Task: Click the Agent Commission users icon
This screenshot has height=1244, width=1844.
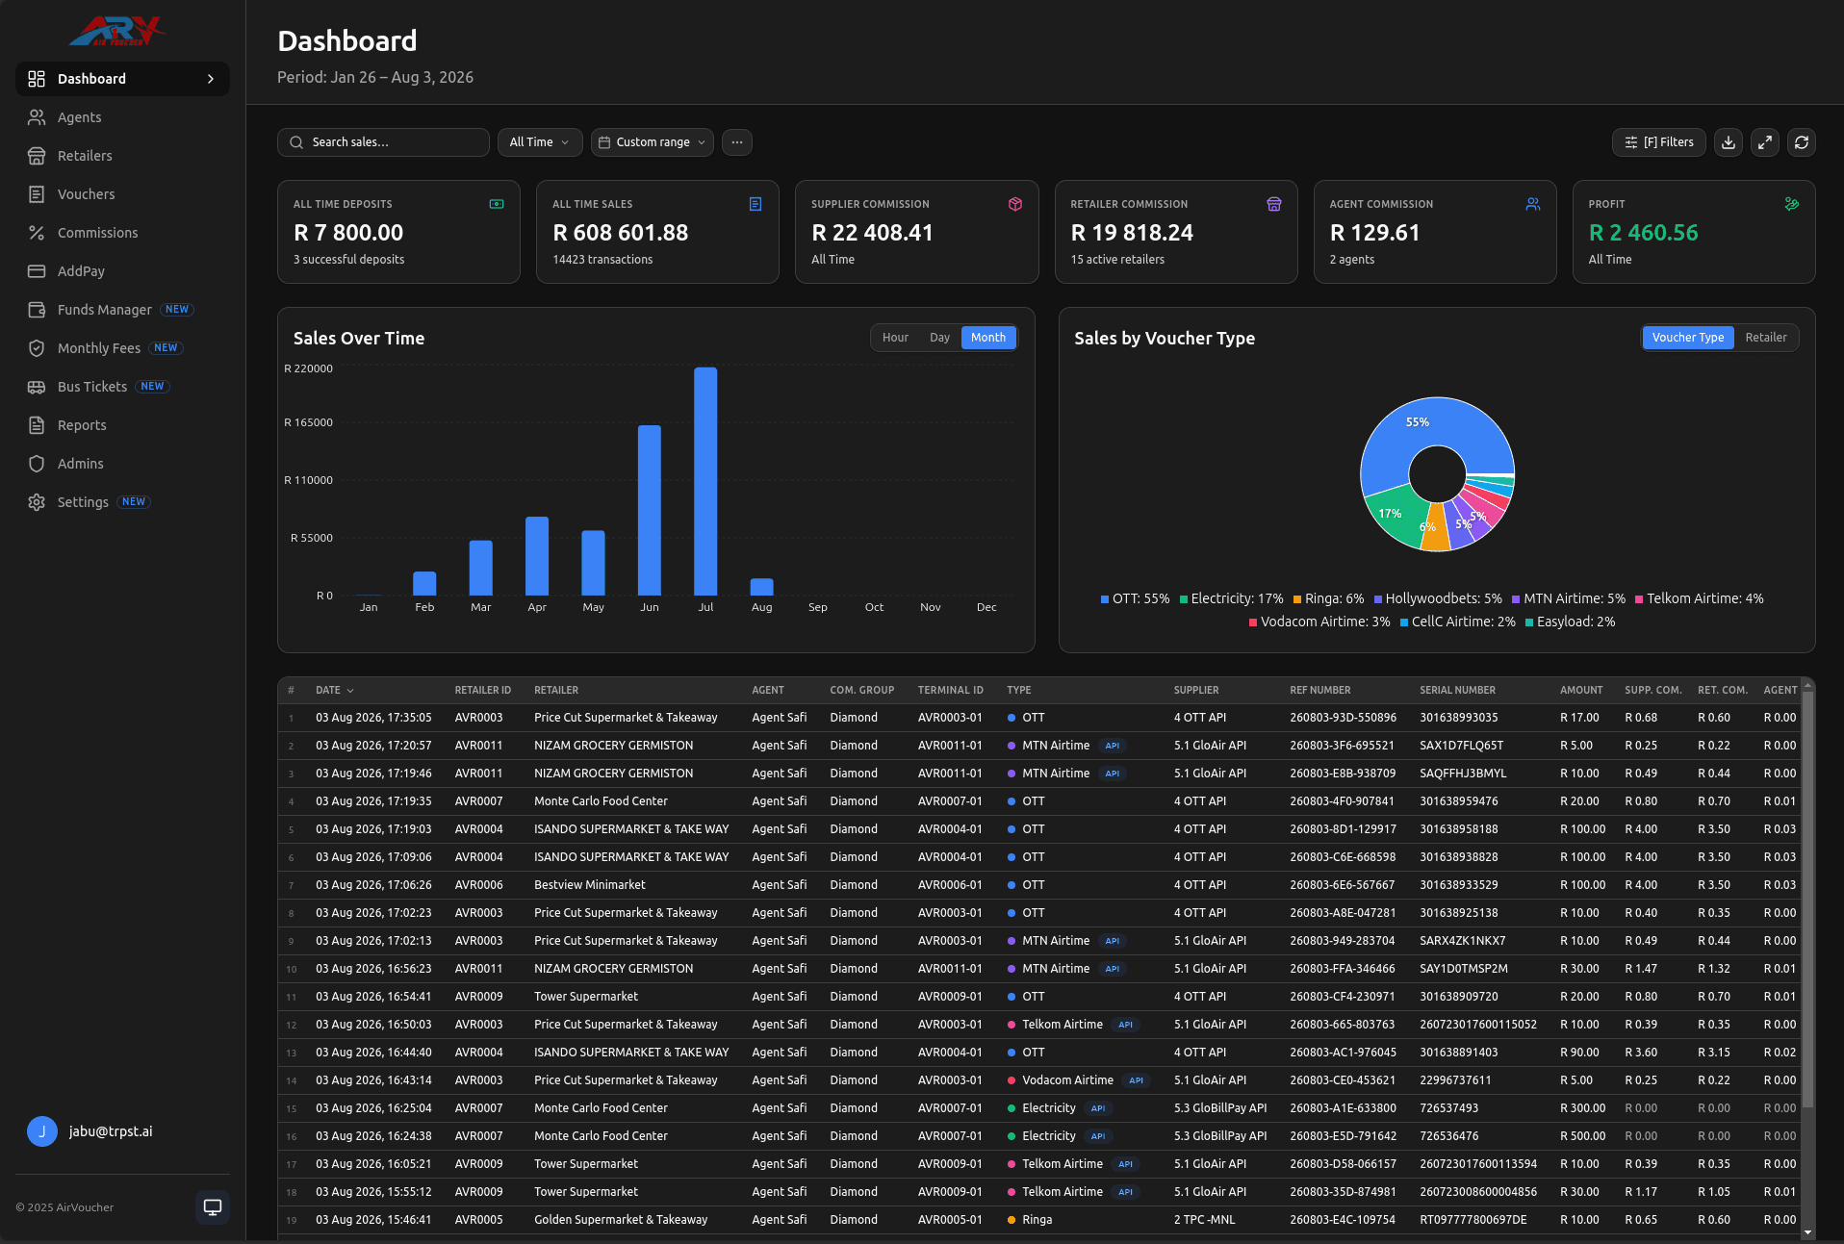Action: (x=1533, y=204)
